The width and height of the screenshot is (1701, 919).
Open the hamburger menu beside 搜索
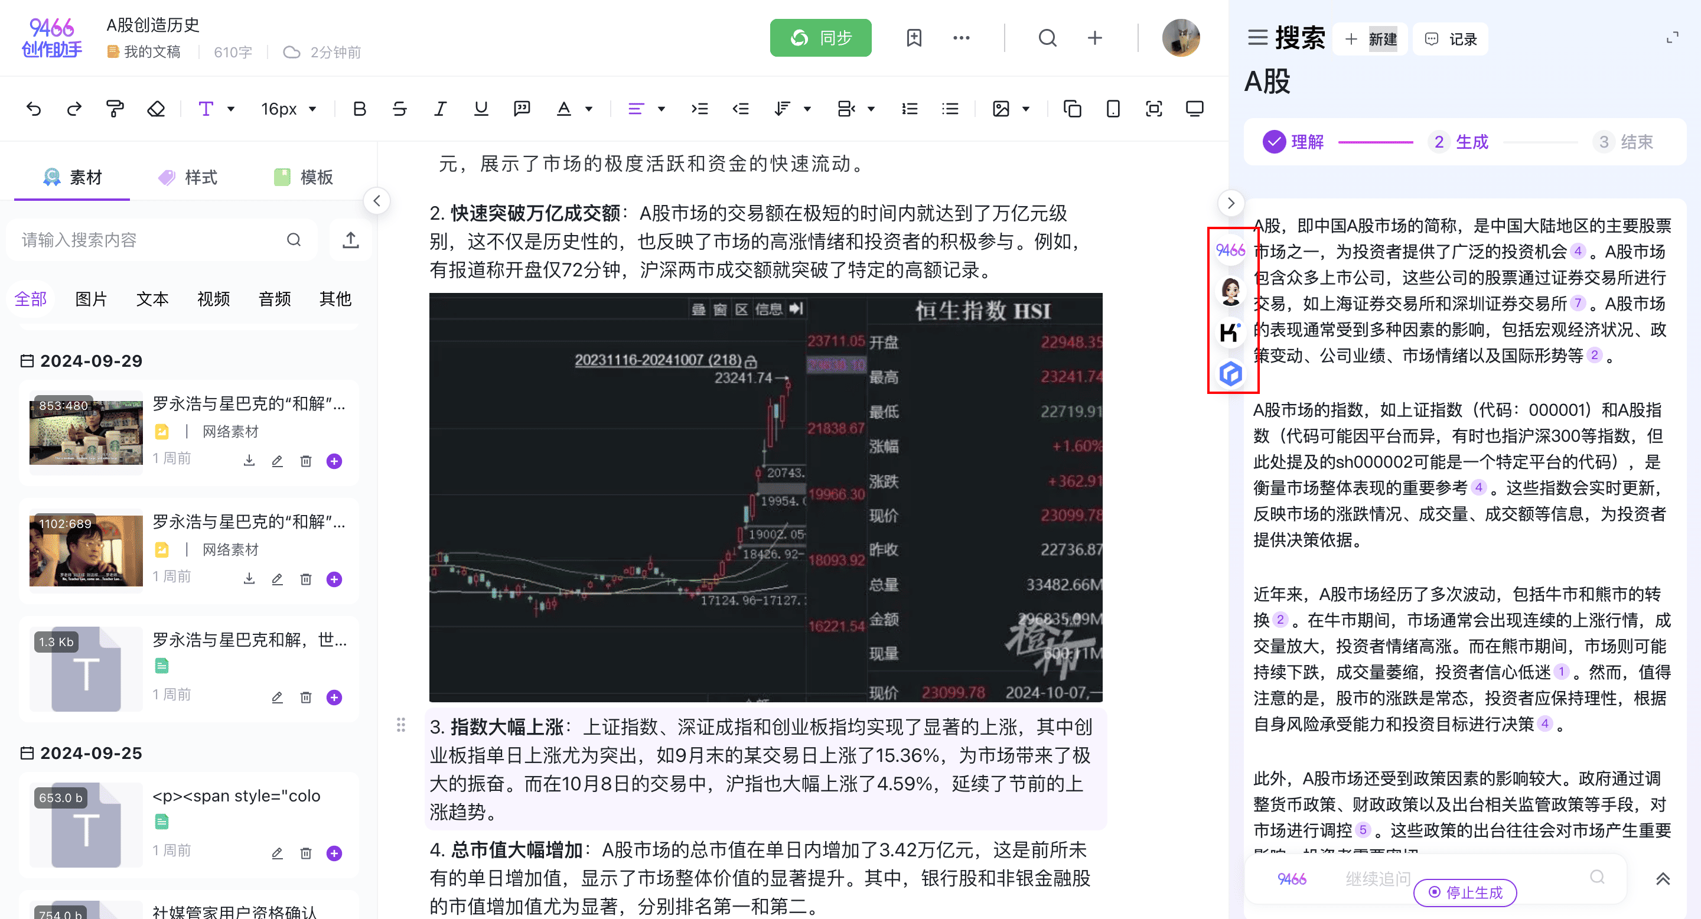click(1257, 38)
